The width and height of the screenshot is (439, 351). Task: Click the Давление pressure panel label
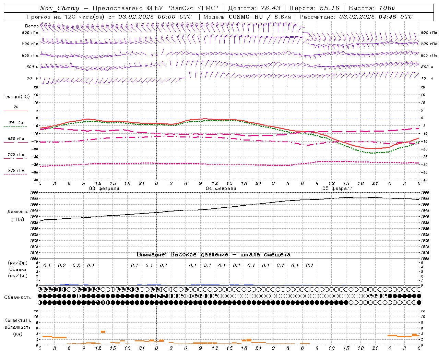click(18, 212)
